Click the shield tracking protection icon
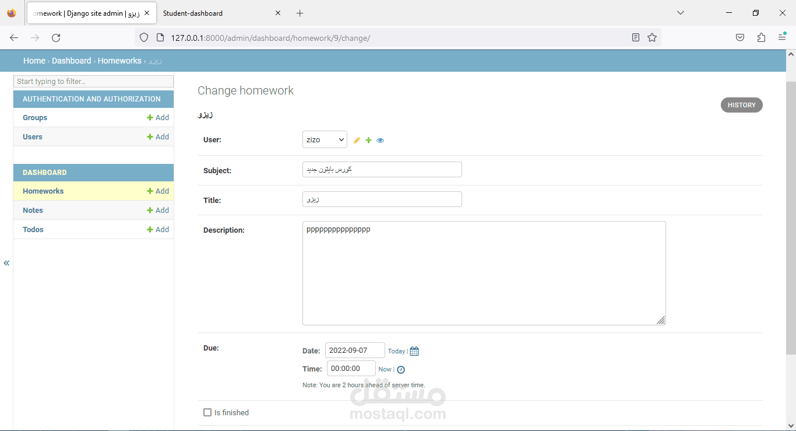The width and height of the screenshot is (796, 431). [144, 37]
